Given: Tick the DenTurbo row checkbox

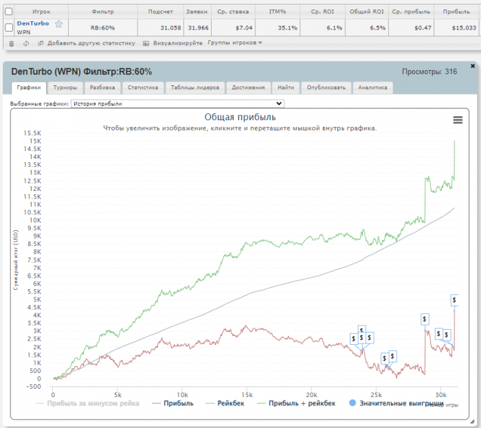Looking at the screenshot, I should coord(9,27).
